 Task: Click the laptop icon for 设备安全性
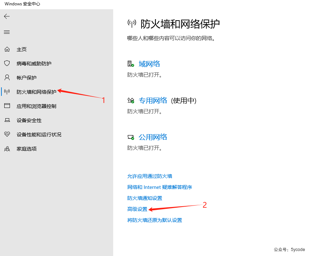(7, 120)
